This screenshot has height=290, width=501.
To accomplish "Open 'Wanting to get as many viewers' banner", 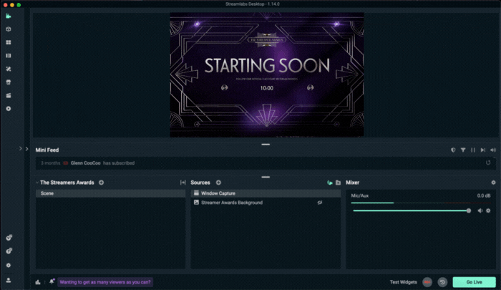I will pos(105,282).
